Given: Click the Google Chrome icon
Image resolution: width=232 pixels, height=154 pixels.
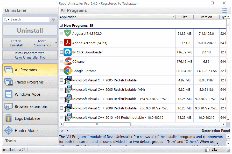Looking at the screenshot, I should point(68,71).
